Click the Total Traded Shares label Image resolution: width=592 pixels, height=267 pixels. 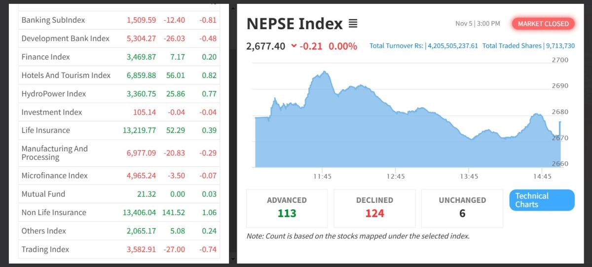(512, 46)
